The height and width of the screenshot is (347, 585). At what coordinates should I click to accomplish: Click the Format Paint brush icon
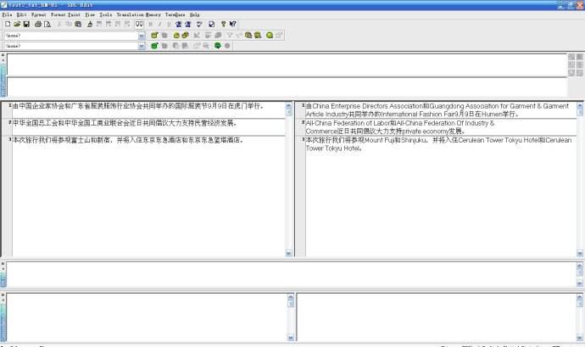click(x=90, y=25)
